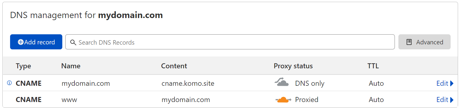
Task: Select the www record name
Action: [x=69, y=100]
